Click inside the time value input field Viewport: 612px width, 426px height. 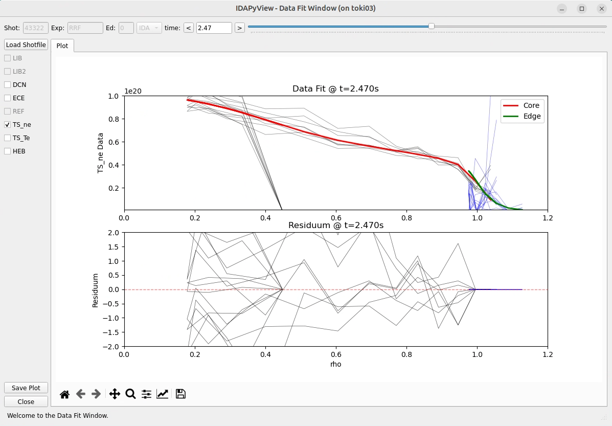tap(214, 28)
